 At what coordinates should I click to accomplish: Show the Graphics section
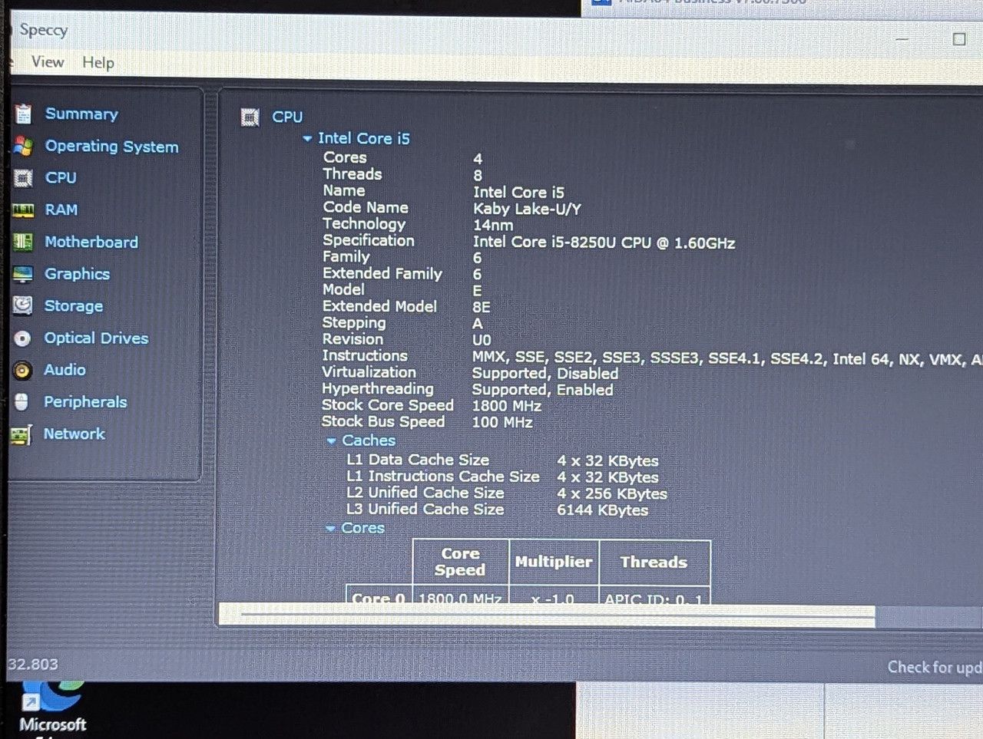click(77, 274)
